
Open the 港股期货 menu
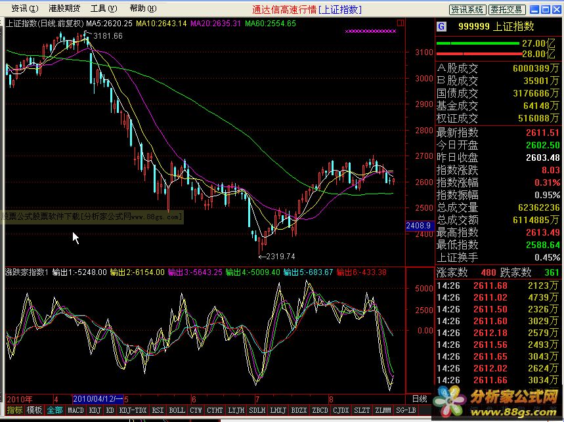(64, 9)
